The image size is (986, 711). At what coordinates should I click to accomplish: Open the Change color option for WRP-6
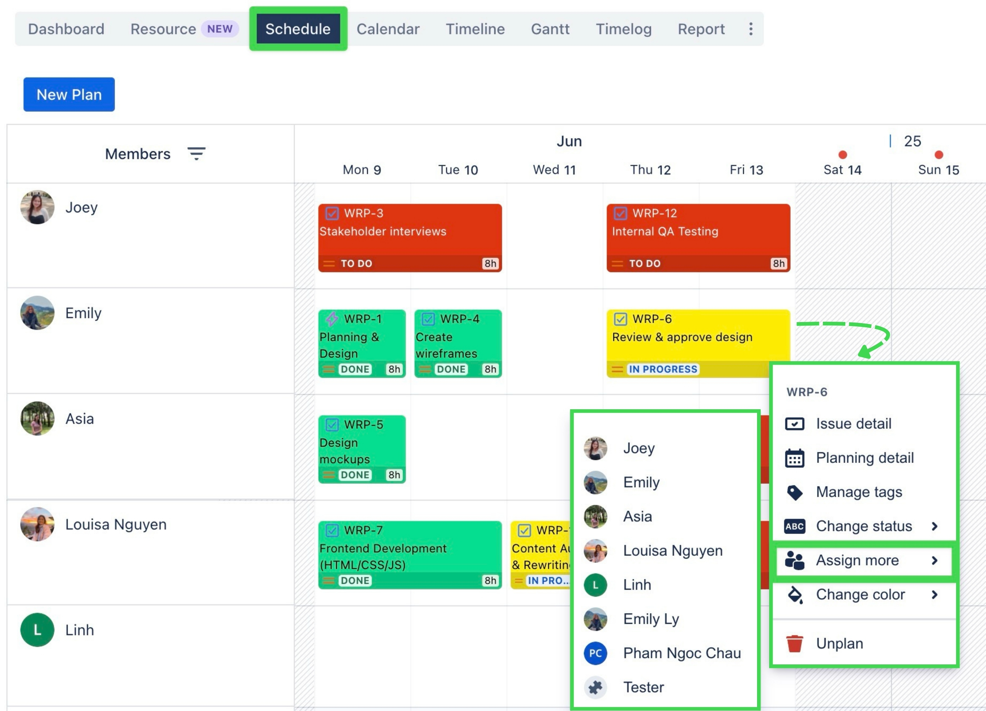[x=860, y=595]
